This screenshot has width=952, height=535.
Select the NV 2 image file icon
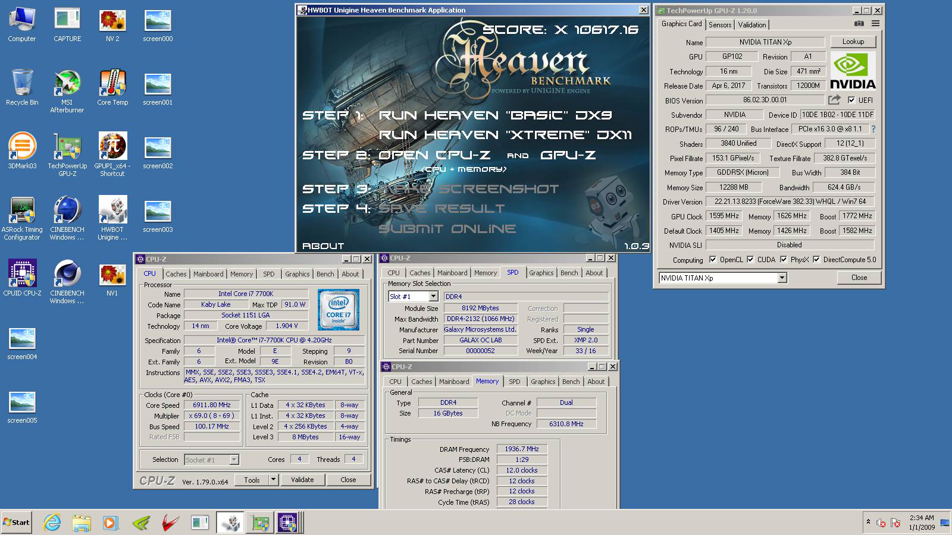(112, 25)
